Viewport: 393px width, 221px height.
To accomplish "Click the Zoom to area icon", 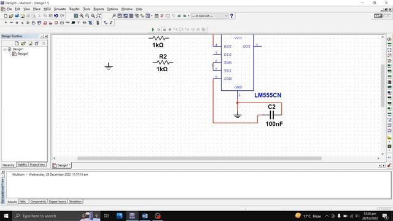I will coord(93,16).
